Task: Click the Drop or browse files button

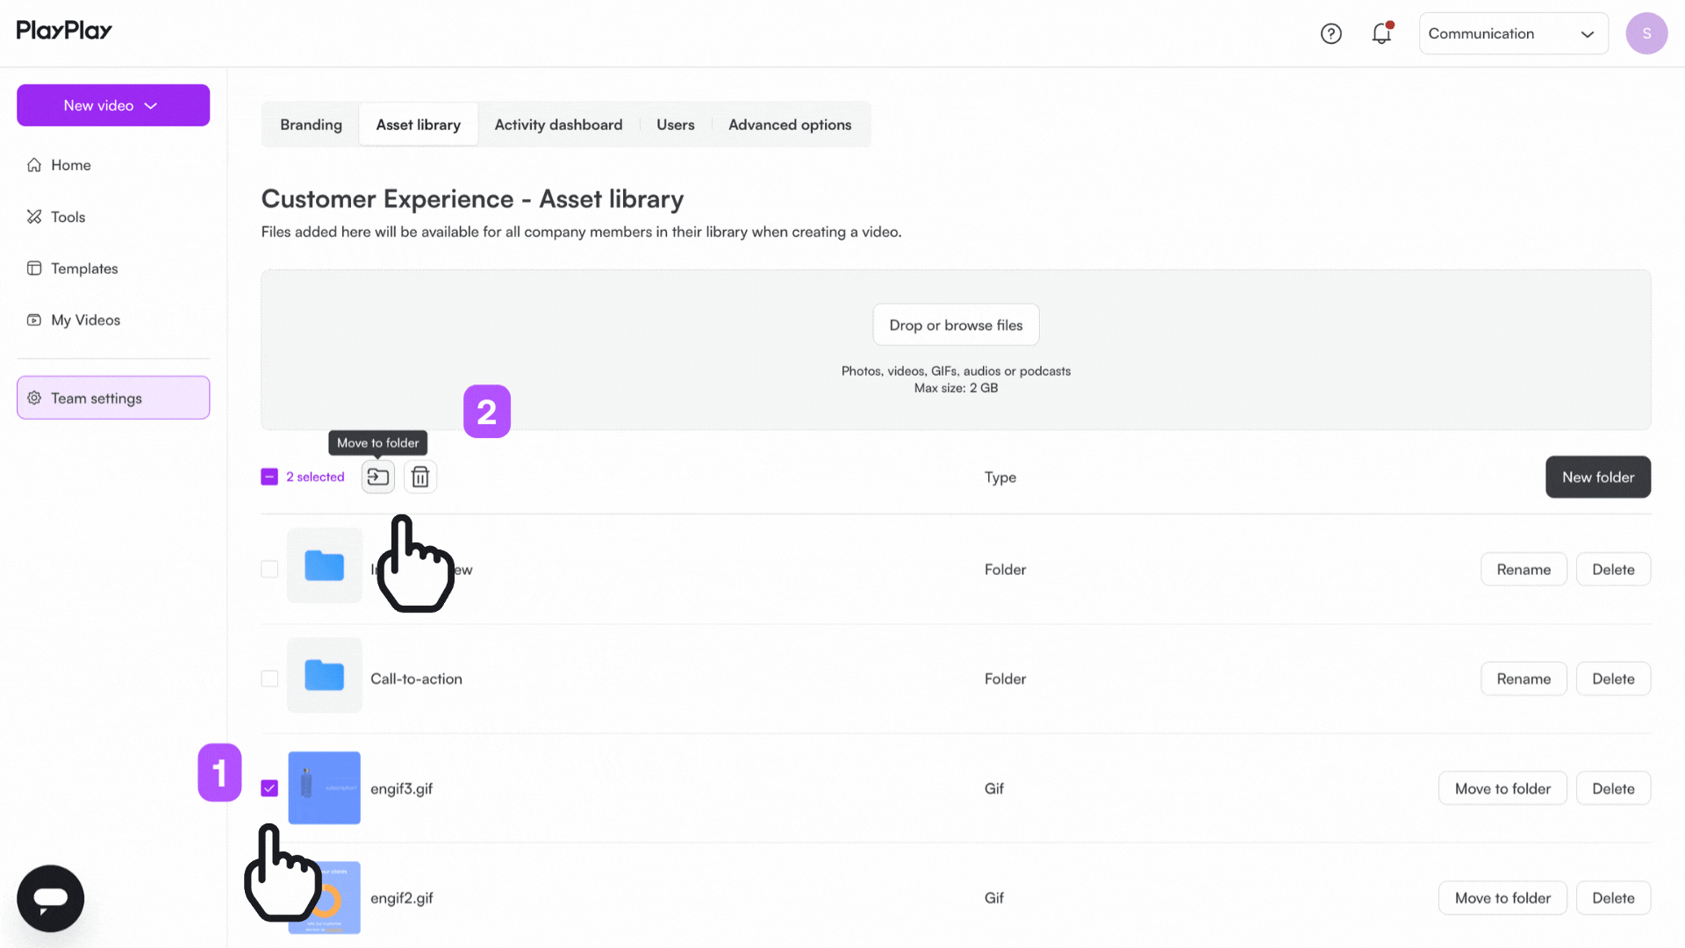Action: click(956, 325)
